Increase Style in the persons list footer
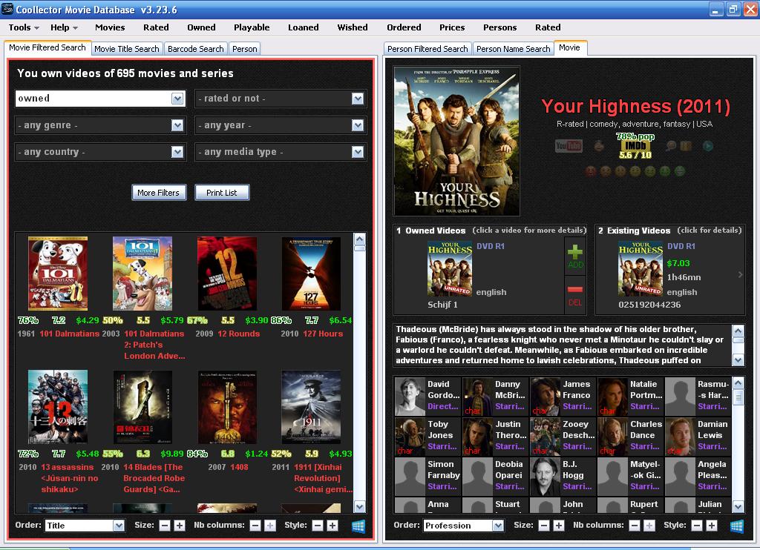Screen dimensions: 760x550 [711, 526]
